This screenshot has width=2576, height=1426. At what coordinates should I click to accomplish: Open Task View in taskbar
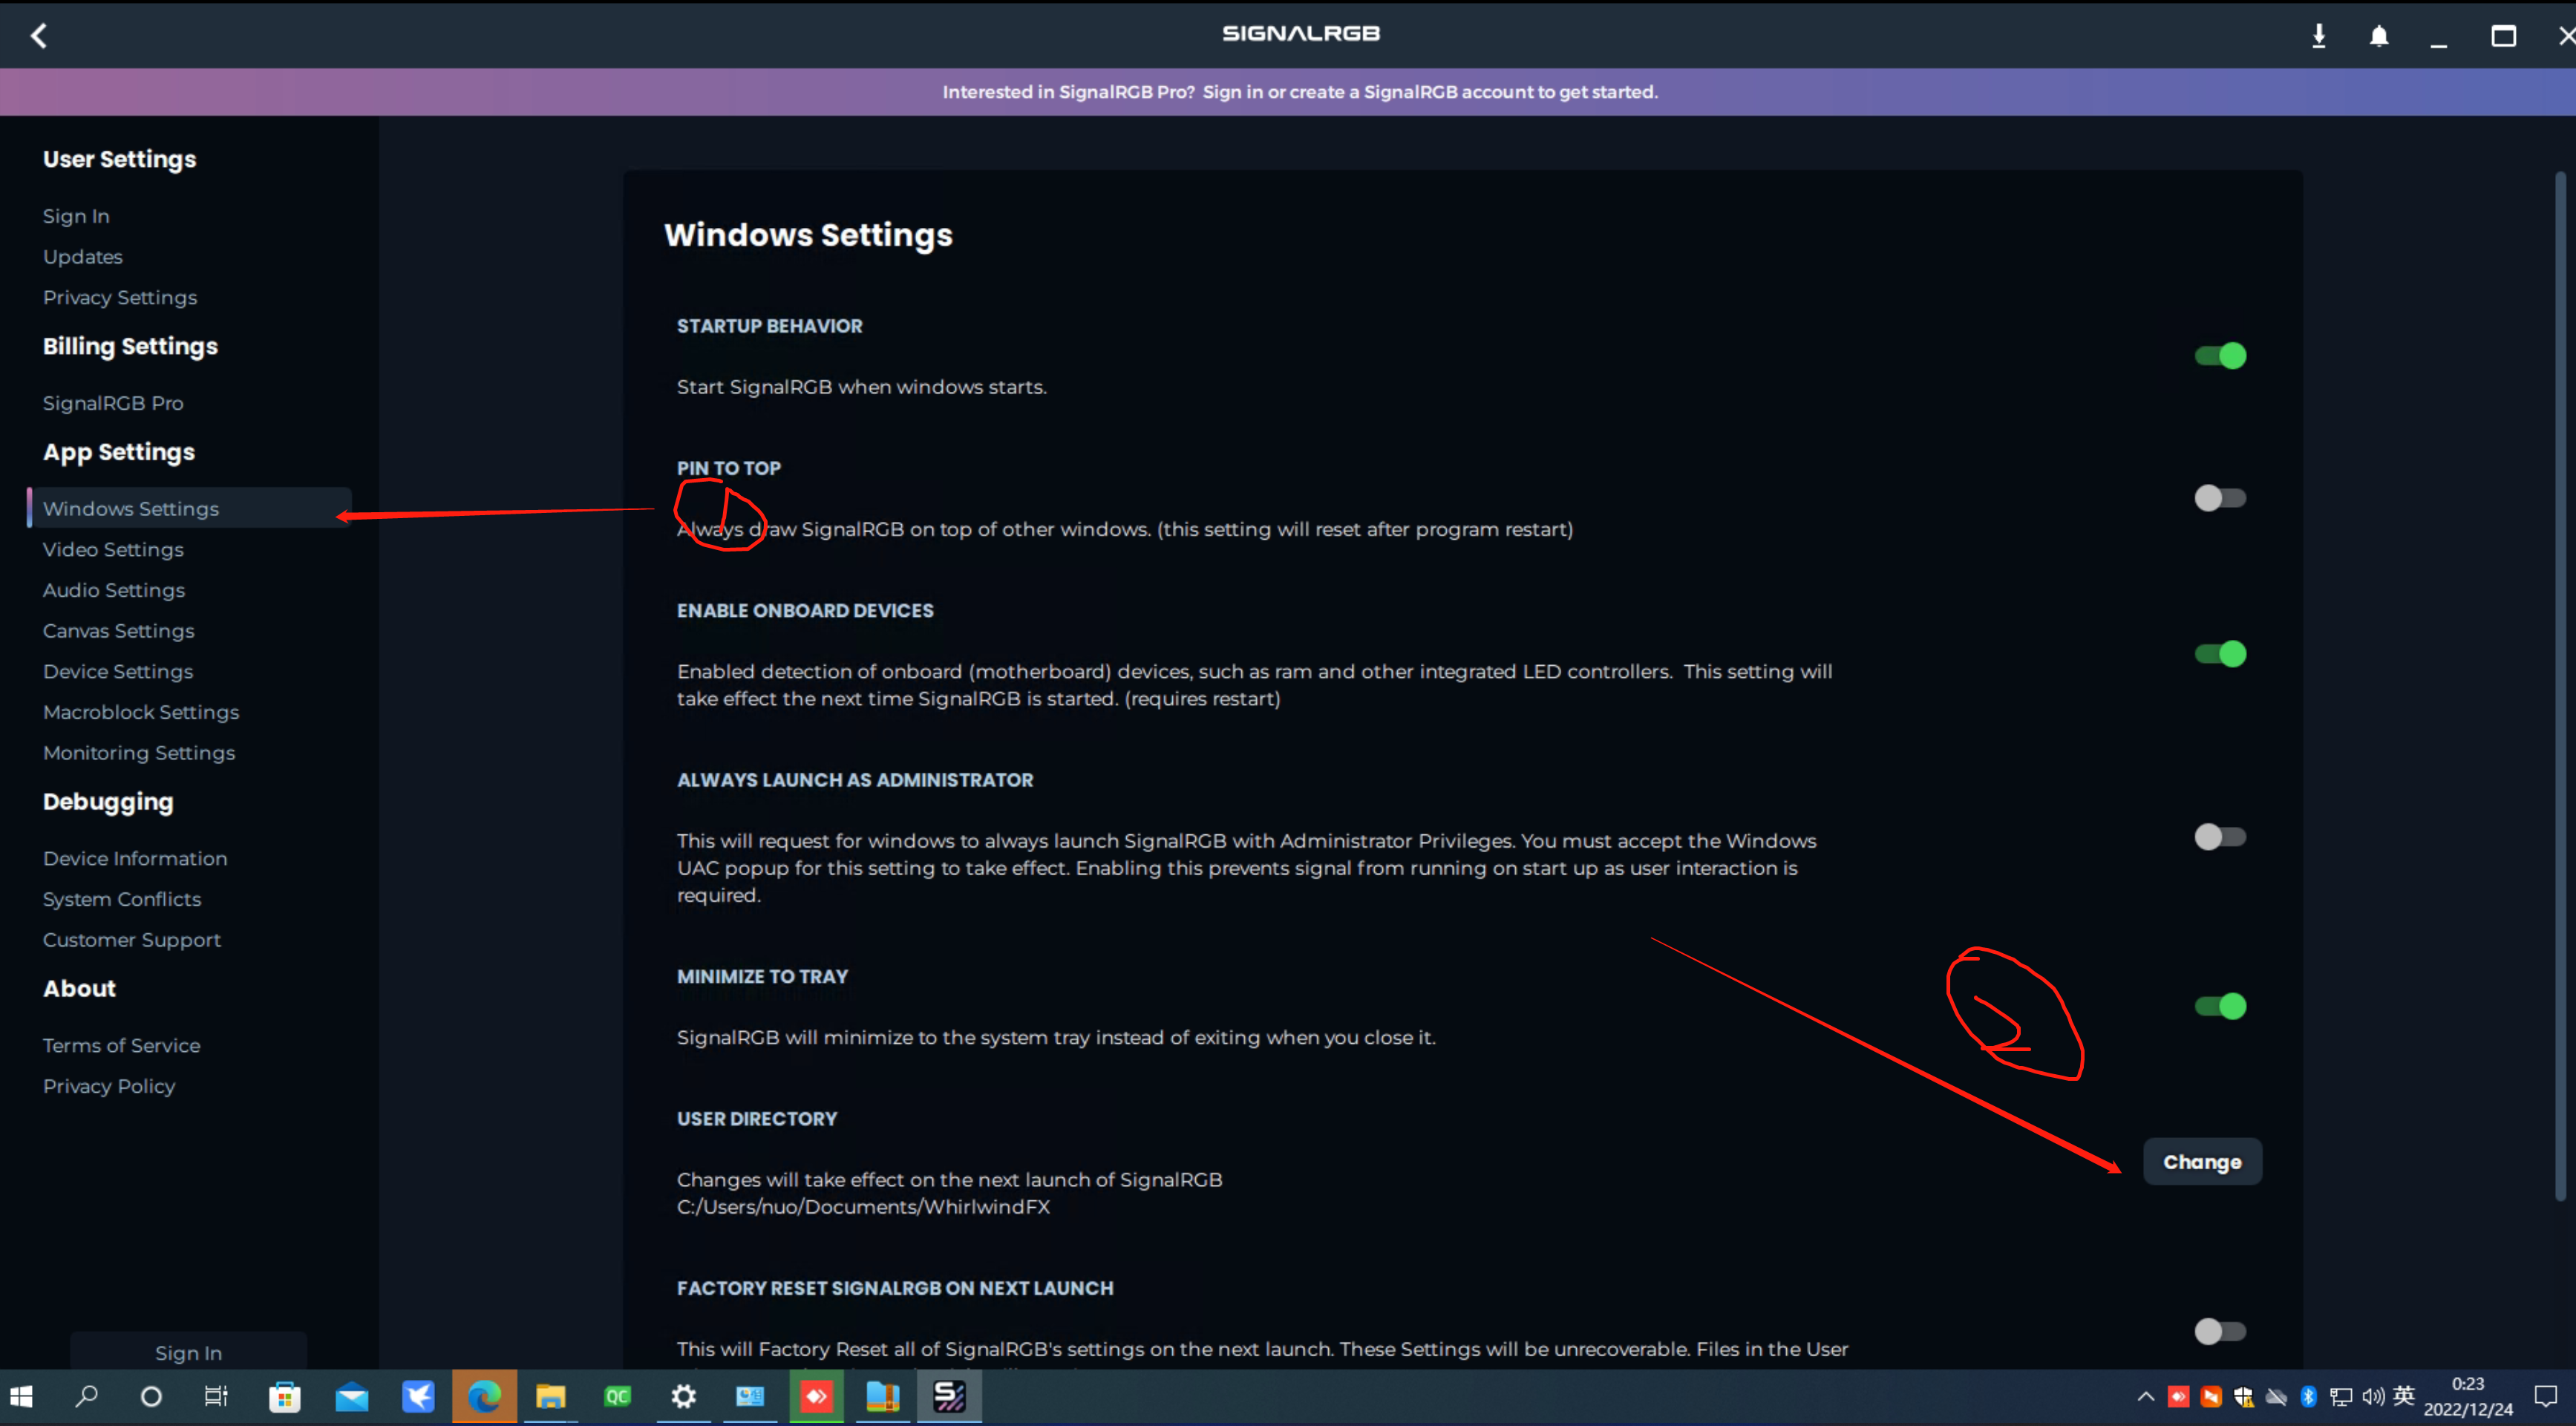click(216, 1396)
